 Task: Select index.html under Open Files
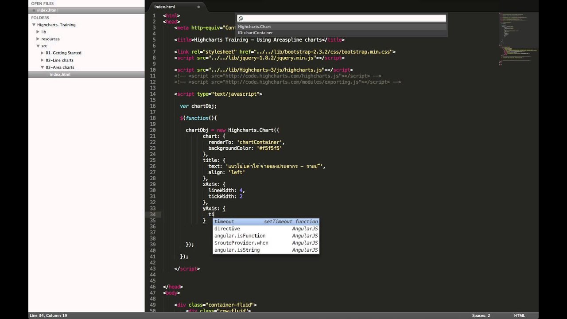(86, 10)
